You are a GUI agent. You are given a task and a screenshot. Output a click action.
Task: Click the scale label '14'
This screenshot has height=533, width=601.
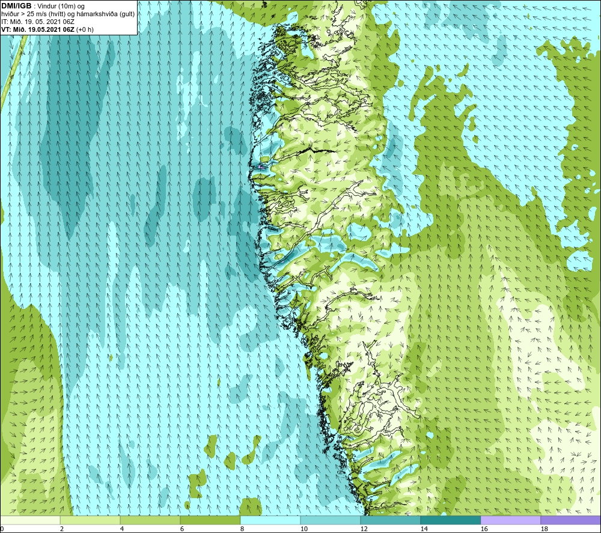424,529
